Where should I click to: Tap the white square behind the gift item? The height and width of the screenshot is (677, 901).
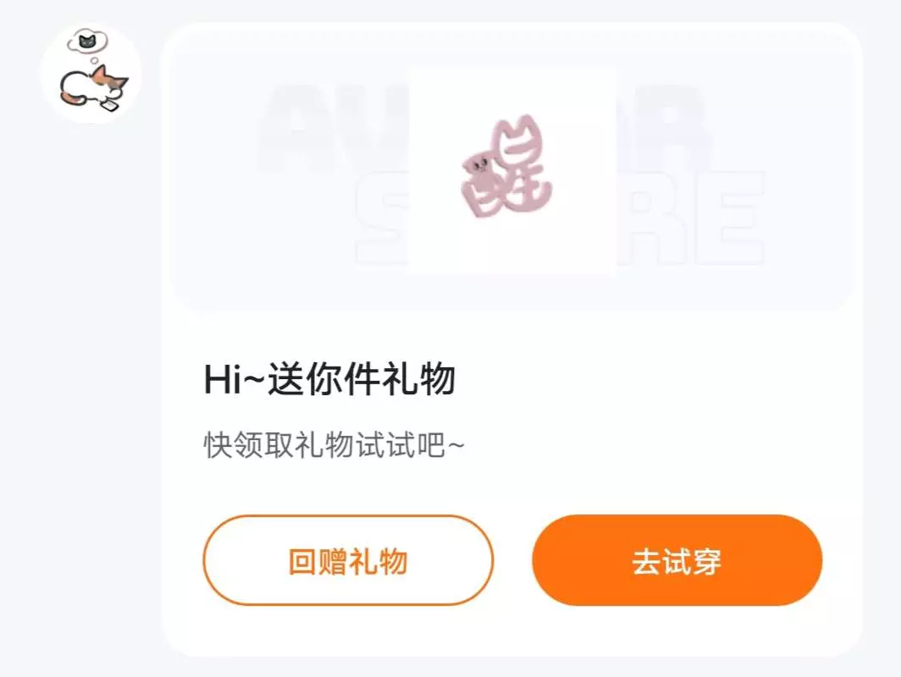click(x=512, y=171)
